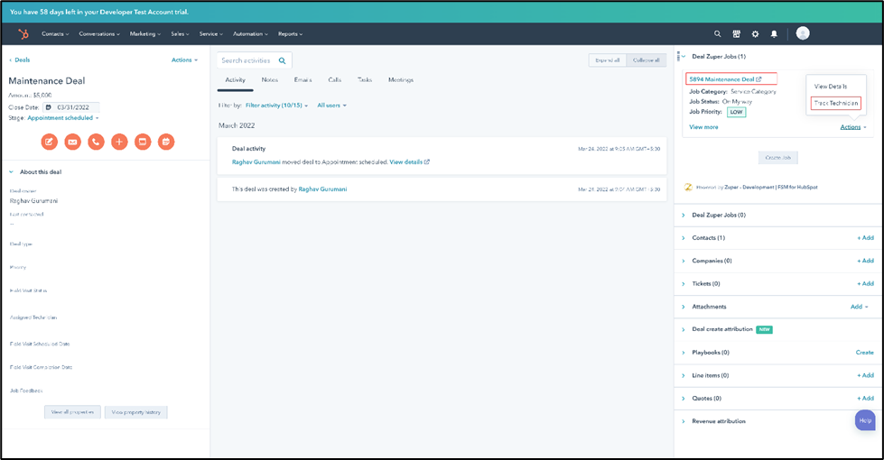Open the Reports navigation menu
This screenshot has height=460, width=884.
pyautogui.click(x=290, y=33)
